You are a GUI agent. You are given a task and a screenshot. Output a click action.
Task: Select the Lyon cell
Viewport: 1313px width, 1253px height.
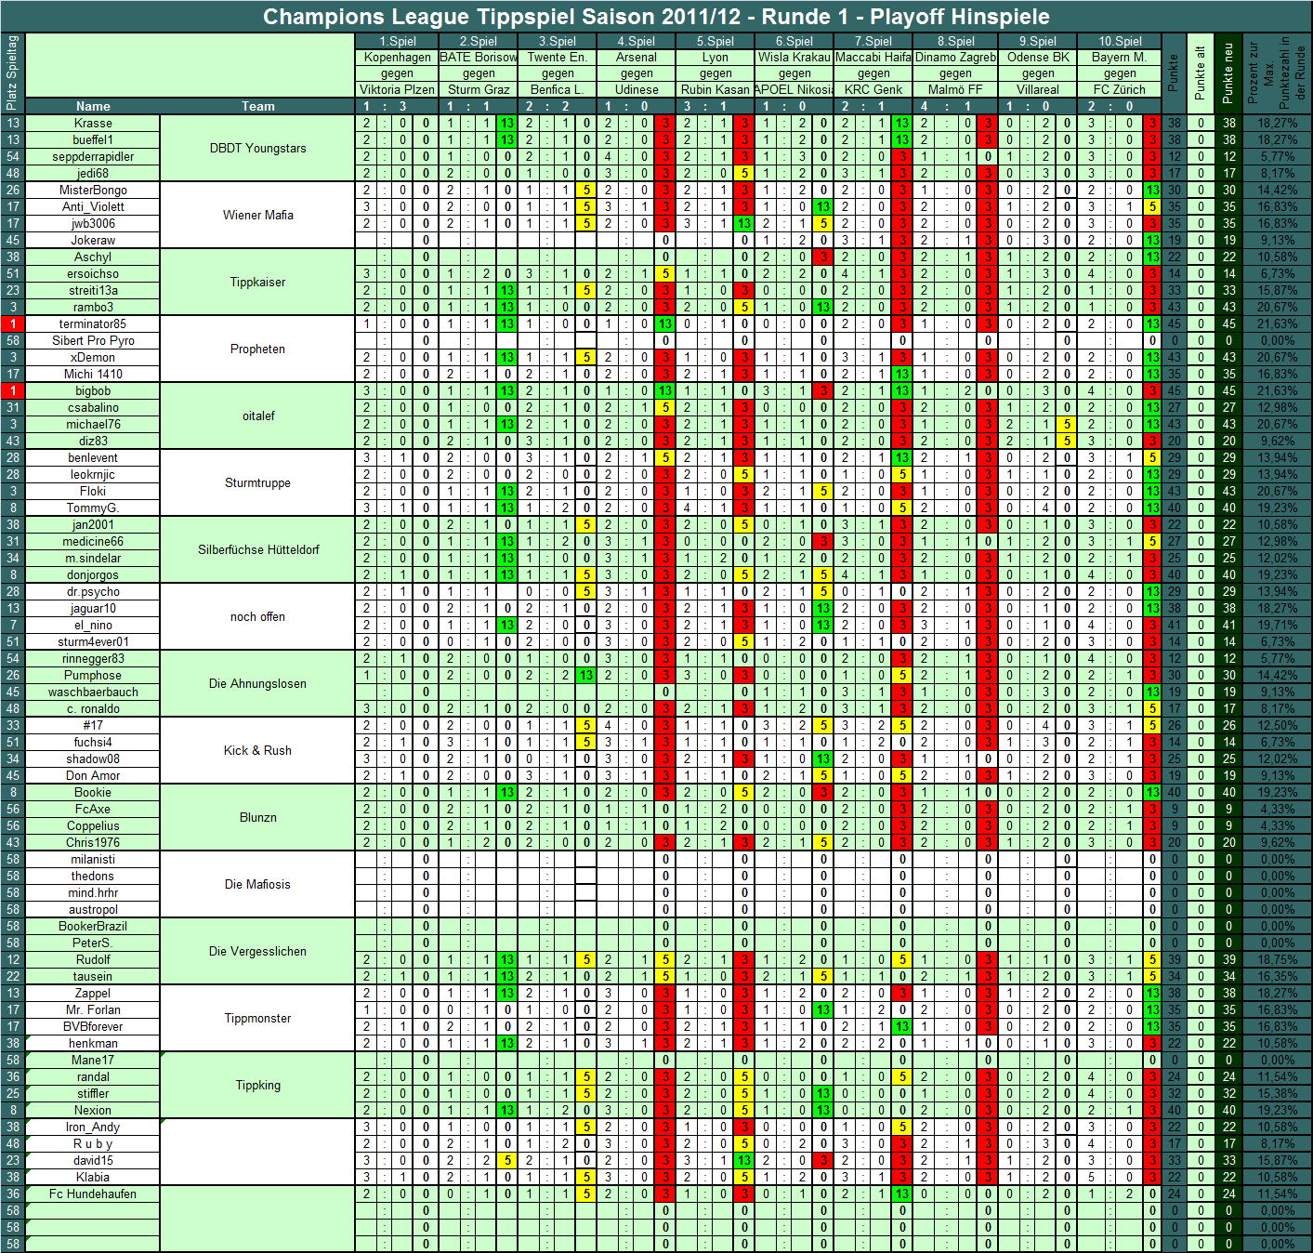click(715, 57)
